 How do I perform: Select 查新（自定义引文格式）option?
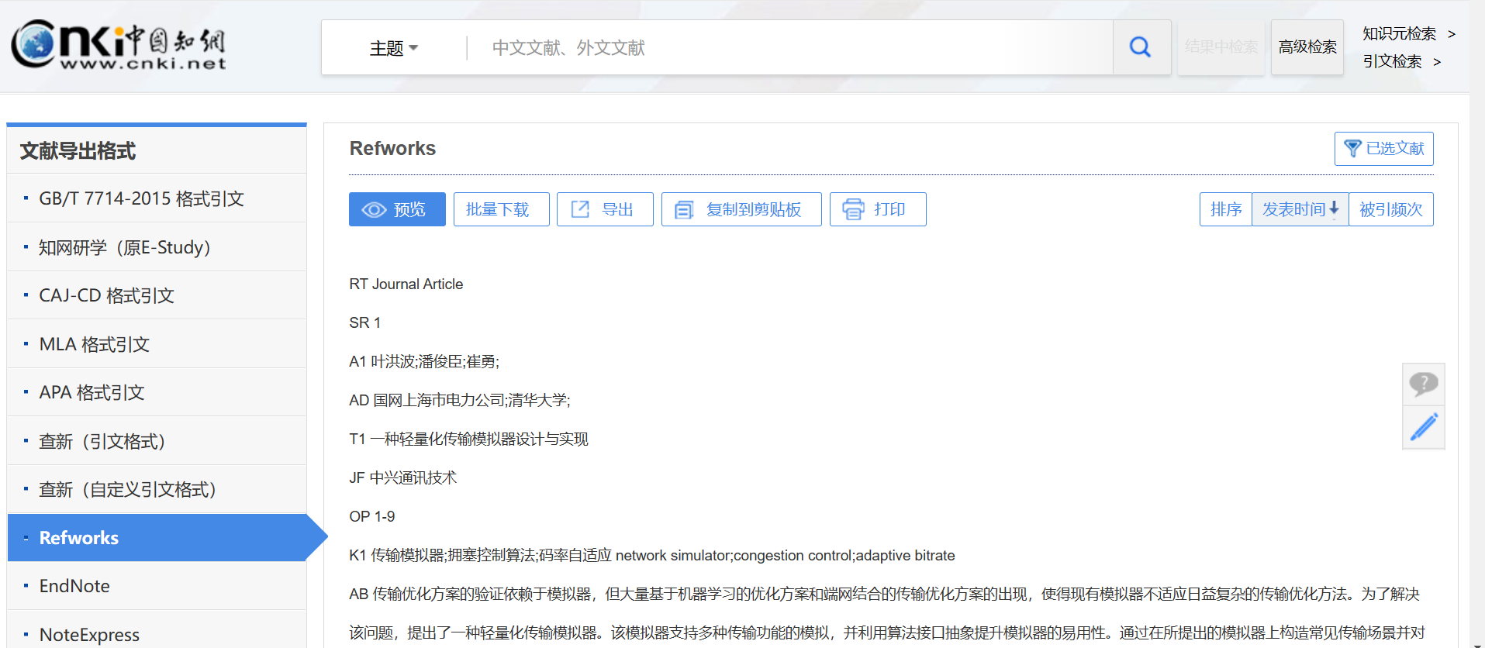(157, 489)
